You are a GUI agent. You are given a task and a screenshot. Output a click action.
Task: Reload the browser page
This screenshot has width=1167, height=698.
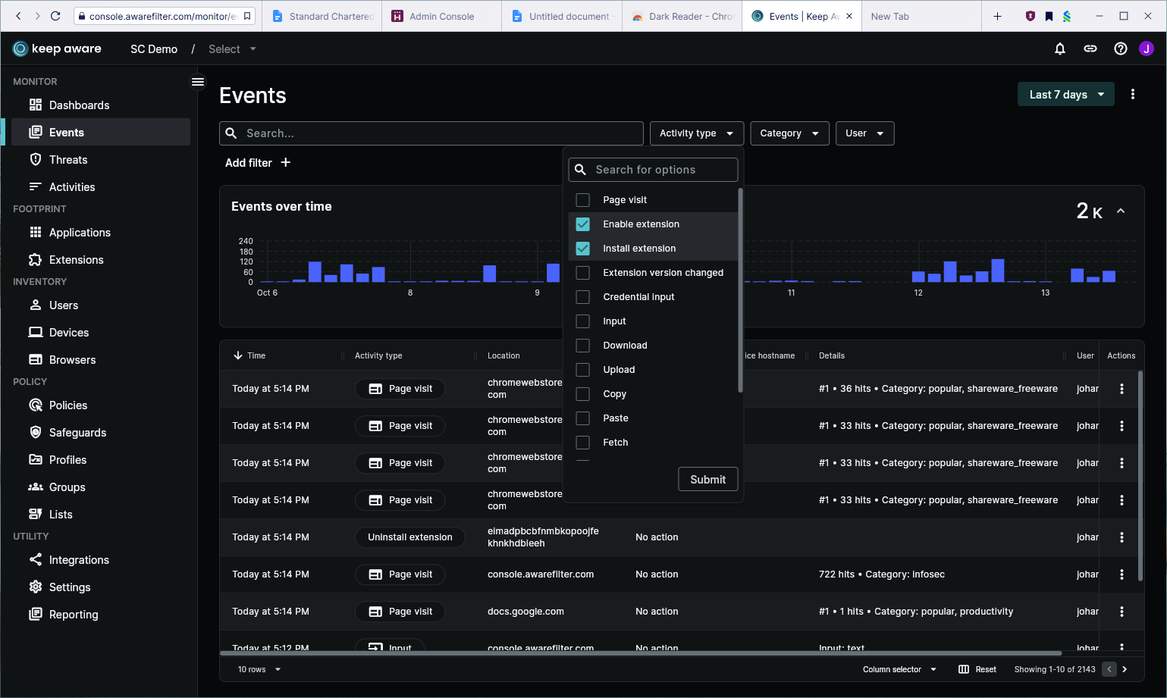(x=55, y=16)
